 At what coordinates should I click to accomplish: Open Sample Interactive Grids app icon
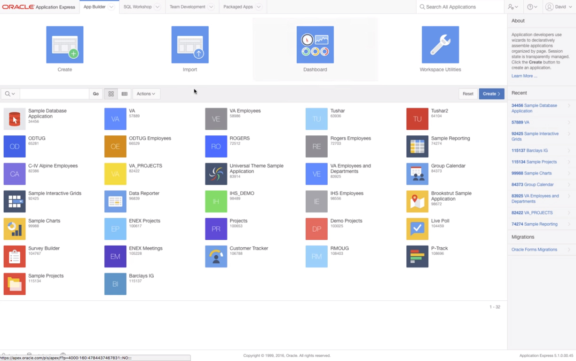15,202
